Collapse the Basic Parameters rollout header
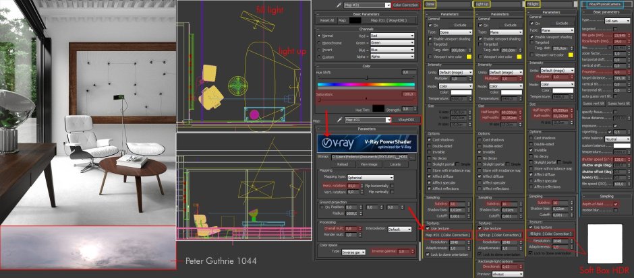This screenshot has height=278, width=634. tap(366, 14)
